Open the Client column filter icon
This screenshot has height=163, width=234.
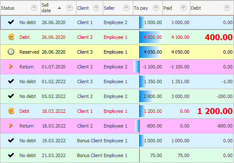tap(96, 8)
